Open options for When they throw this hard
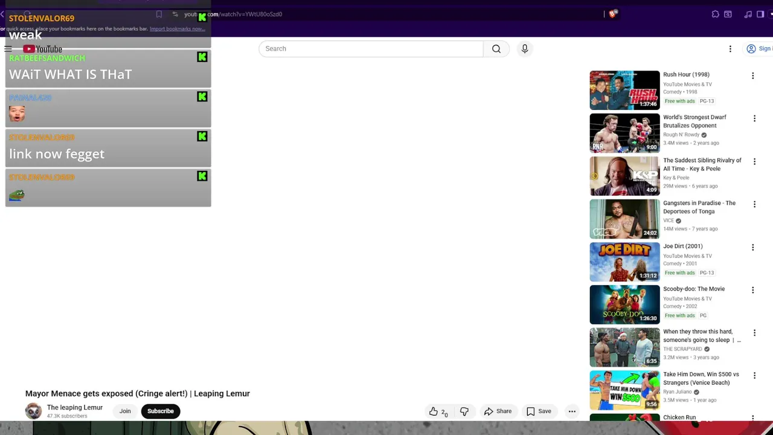 tap(754, 333)
